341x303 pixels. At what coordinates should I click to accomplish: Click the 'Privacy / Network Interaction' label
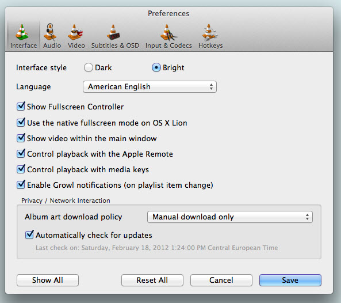click(x=66, y=200)
